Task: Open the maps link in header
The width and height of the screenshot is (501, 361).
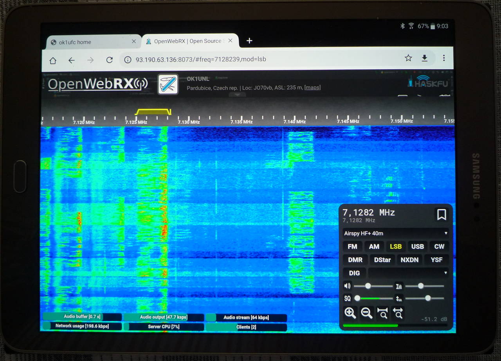Action: click(312, 88)
